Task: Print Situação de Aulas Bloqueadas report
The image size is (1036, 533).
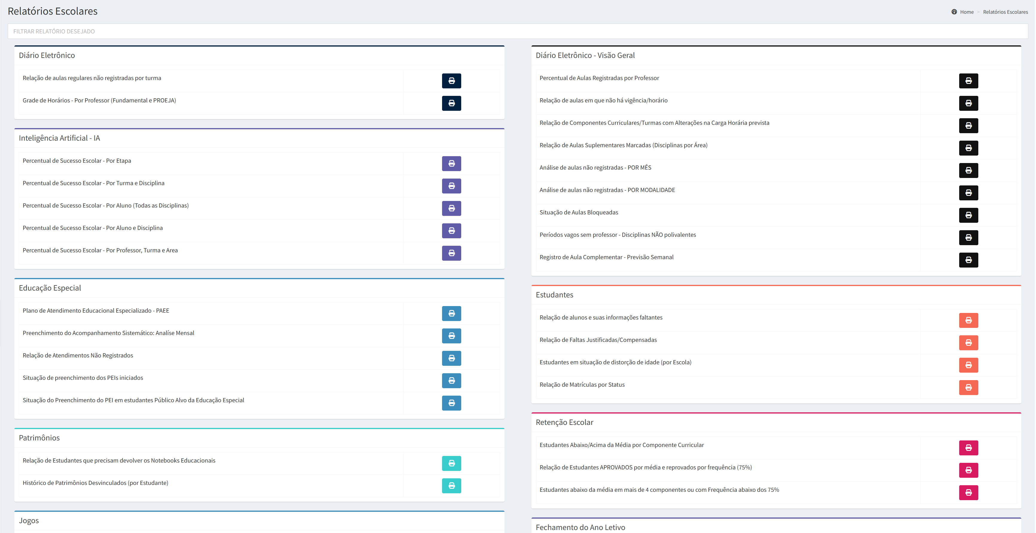Action: click(x=968, y=215)
